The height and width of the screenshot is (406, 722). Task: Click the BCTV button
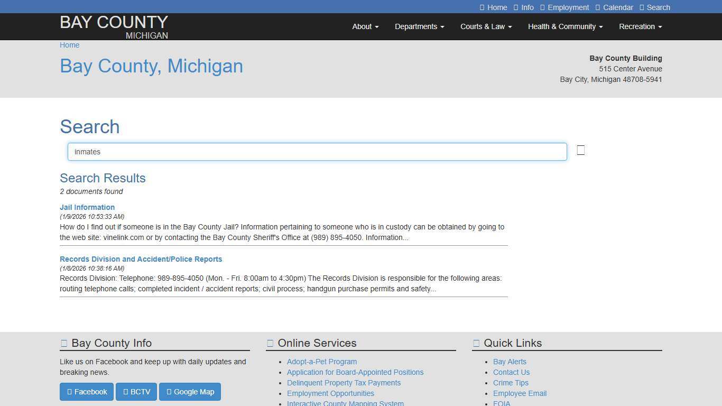[136, 391]
